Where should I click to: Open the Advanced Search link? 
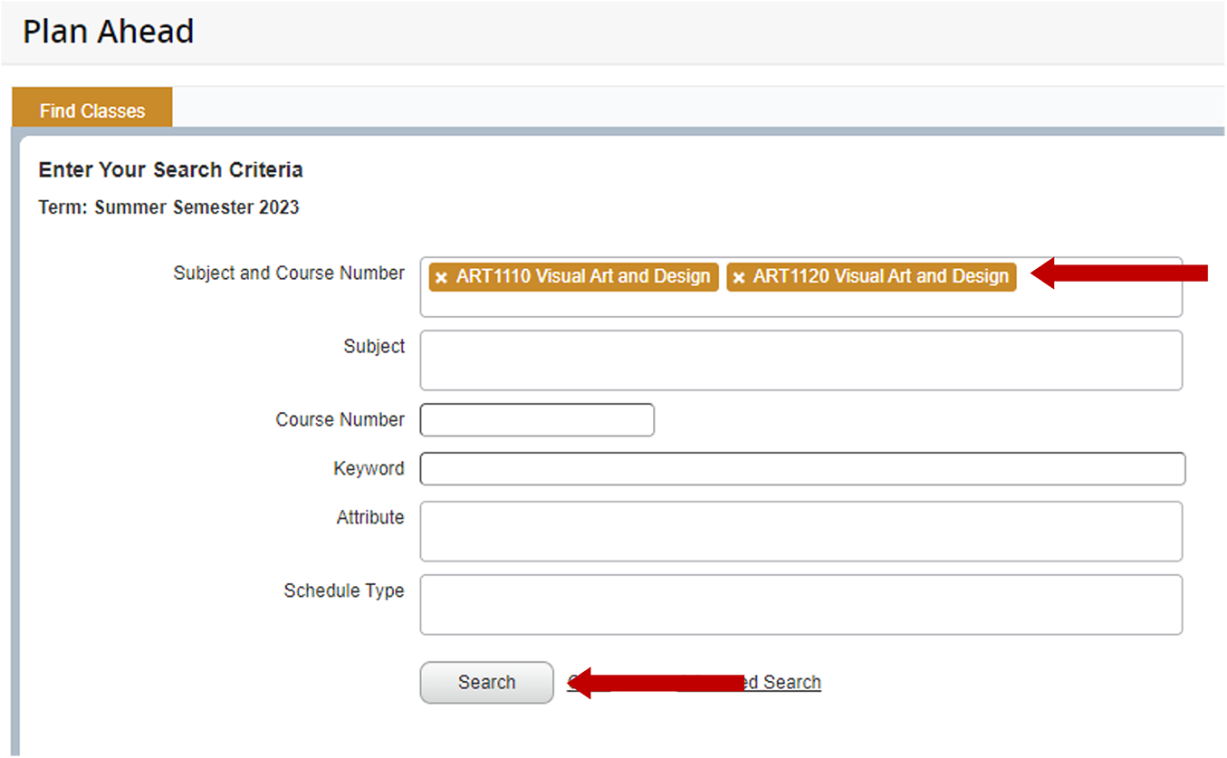tap(783, 683)
